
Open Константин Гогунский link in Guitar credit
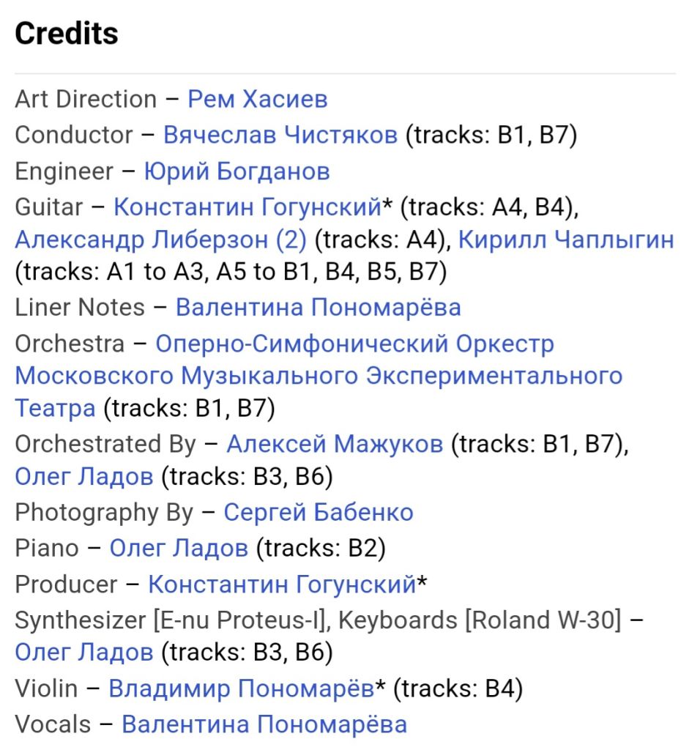(x=247, y=207)
